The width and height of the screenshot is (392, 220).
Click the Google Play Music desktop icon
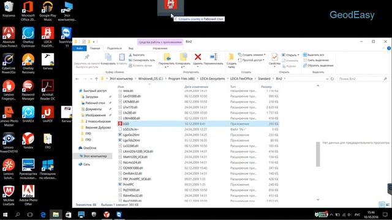48,10
